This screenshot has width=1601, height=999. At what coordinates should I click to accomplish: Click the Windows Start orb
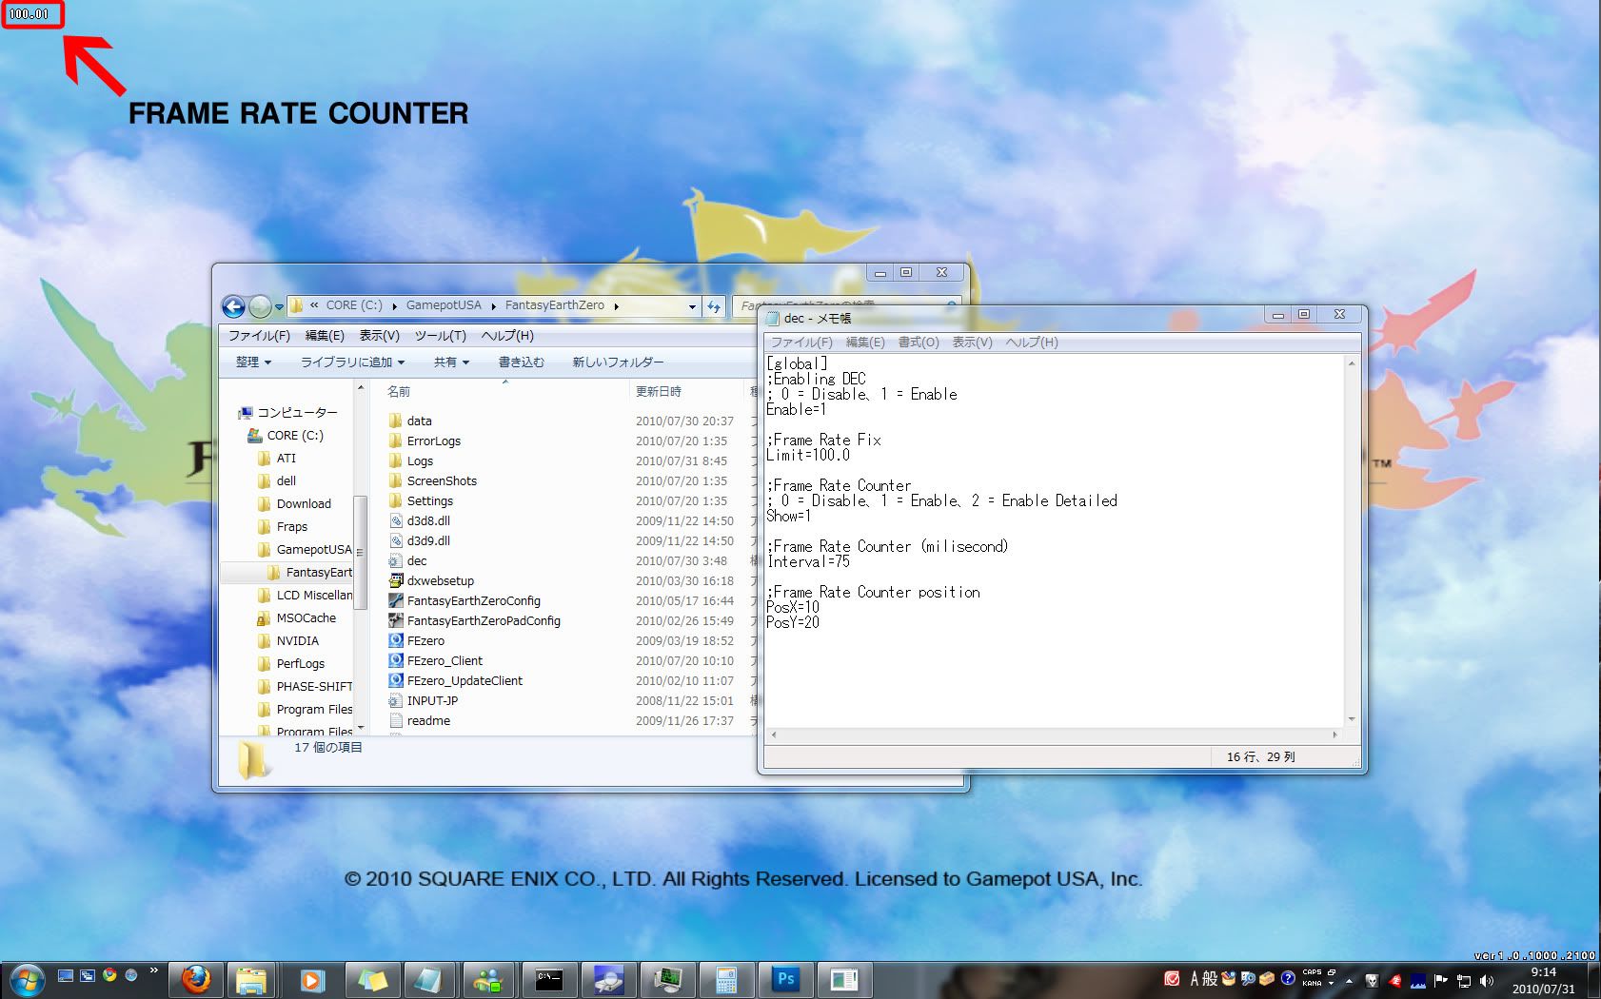click(26, 979)
